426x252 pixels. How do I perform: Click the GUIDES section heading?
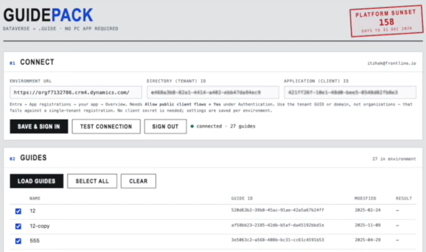[33, 157]
